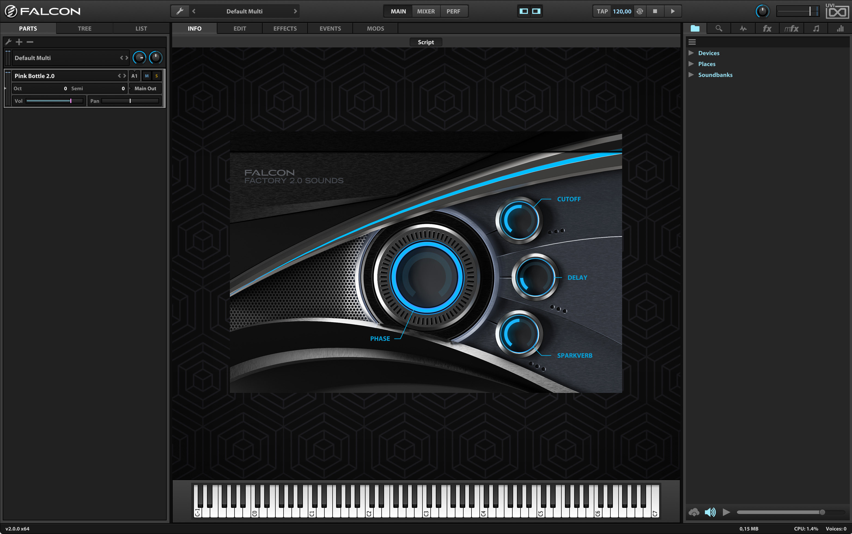Switch to the EFFECTS tab
Viewport: 852px width, 534px height.
click(285, 28)
